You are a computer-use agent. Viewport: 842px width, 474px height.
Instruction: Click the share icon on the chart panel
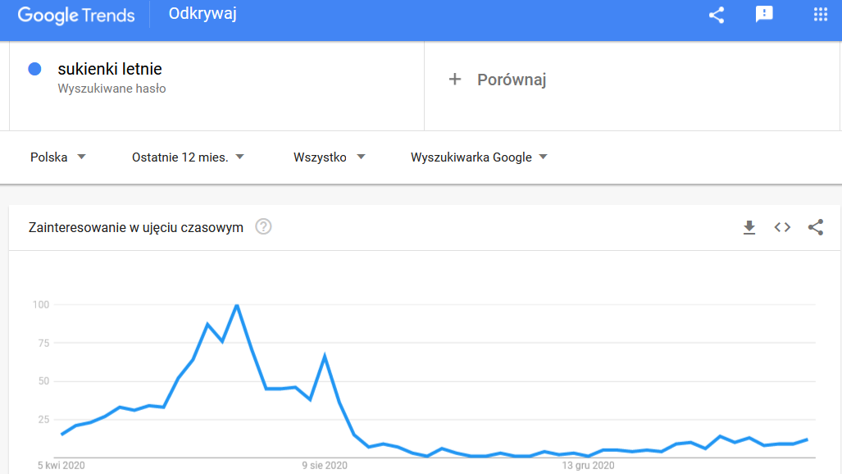point(816,228)
